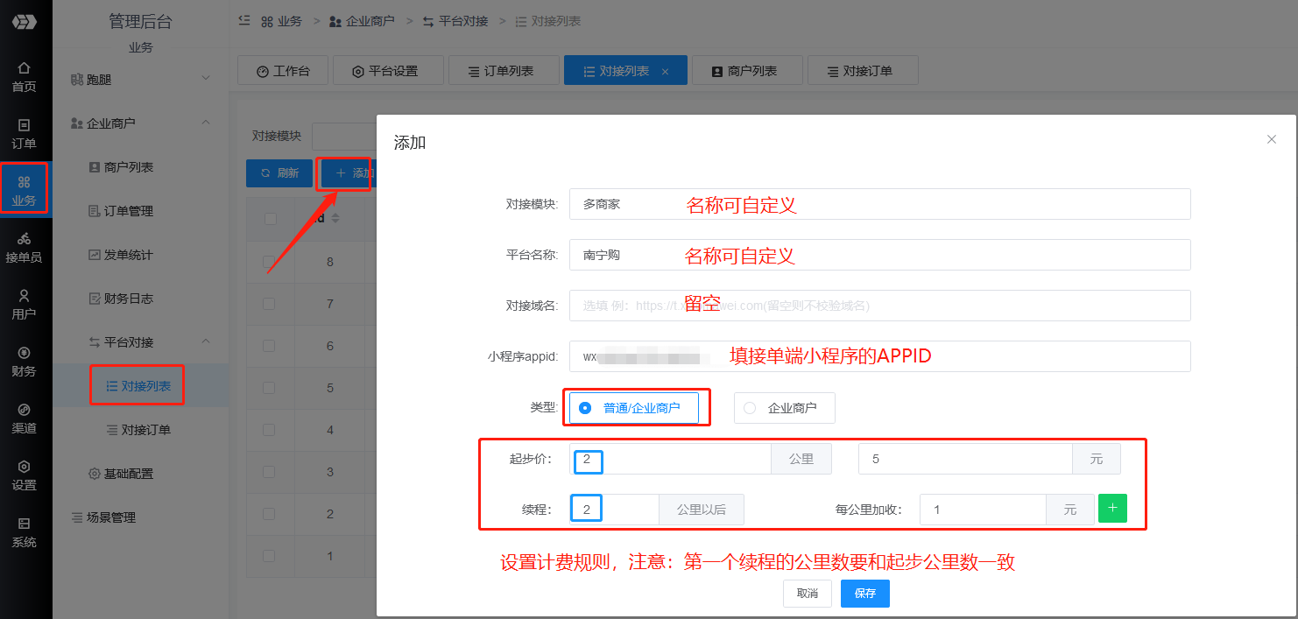Check the row with id 8
Viewport: 1298px width, 619px height.
(x=270, y=262)
